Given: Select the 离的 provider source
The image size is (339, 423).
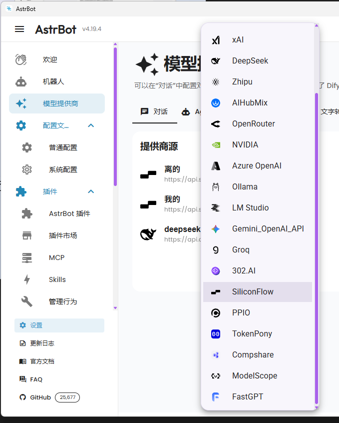Looking at the screenshot, I should 170,174.
